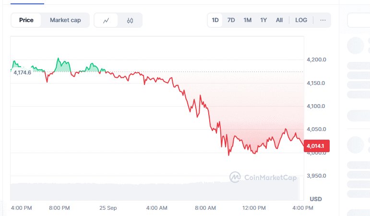
Task: Click the CoinMarketCap watermark logo
Action: coord(264,177)
